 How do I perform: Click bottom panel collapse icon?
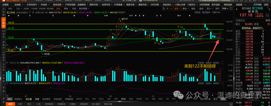(231, 104)
